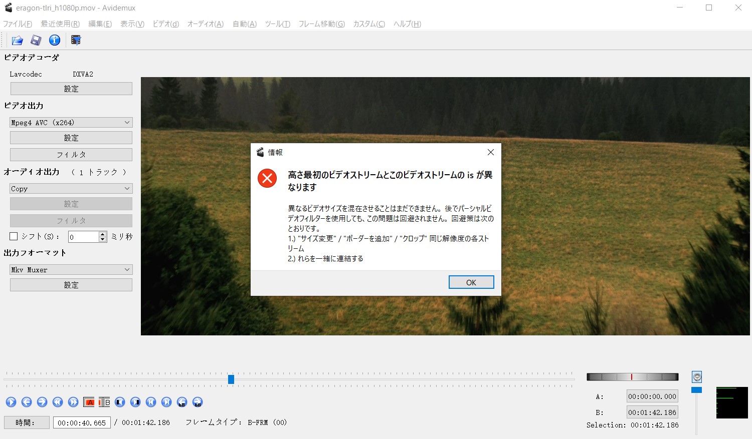Skip forward 60 seconds
The height and width of the screenshot is (439, 752).
tap(198, 402)
